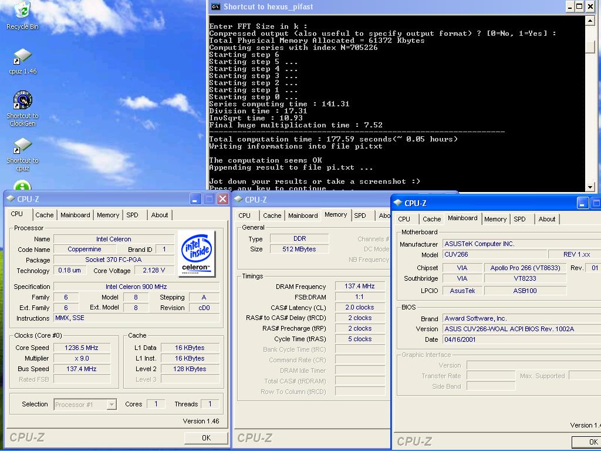Select Memory tab in middle CPU-Z window
The image size is (601, 451).
tap(336, 214)
